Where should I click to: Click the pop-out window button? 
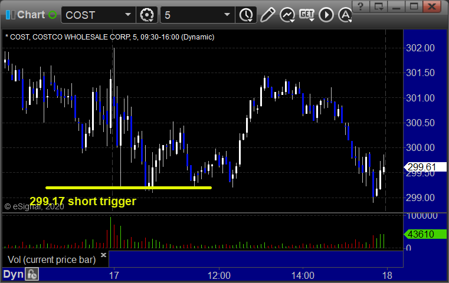(378, 6)
